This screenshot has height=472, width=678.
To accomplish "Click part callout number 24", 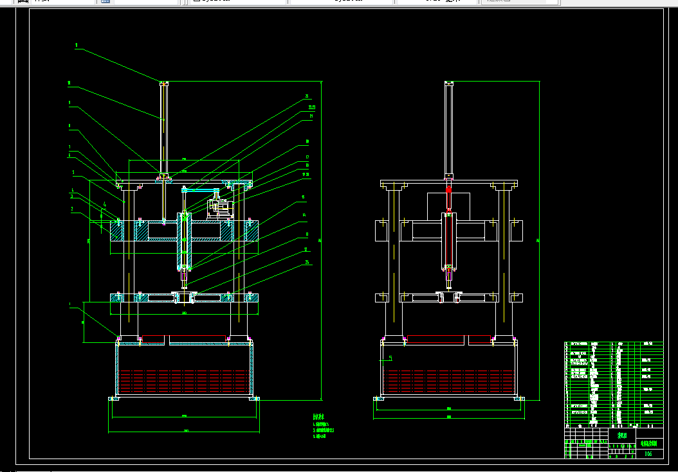I will coord(307,262).
